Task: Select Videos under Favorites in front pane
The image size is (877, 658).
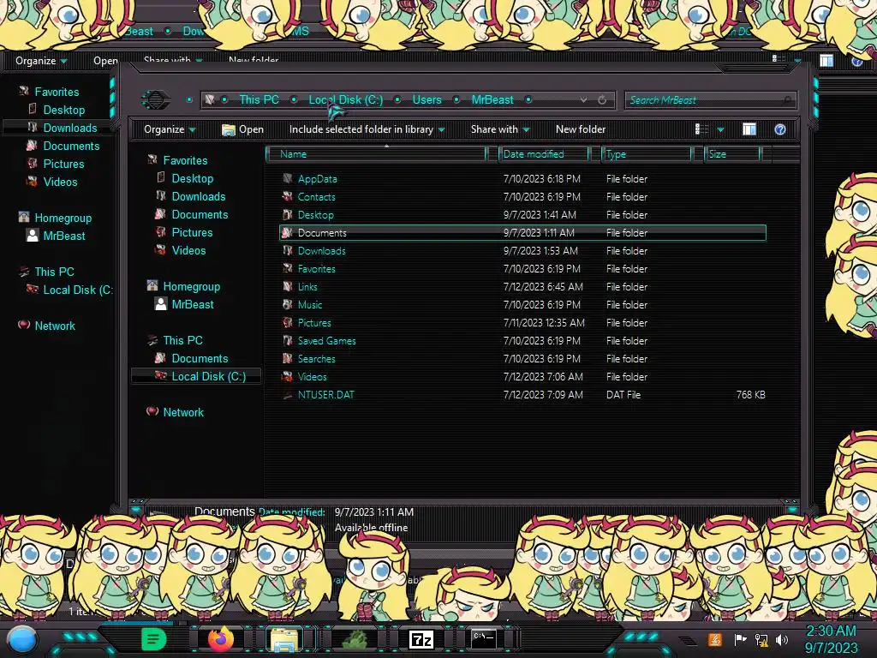Action: click(188, 250)
